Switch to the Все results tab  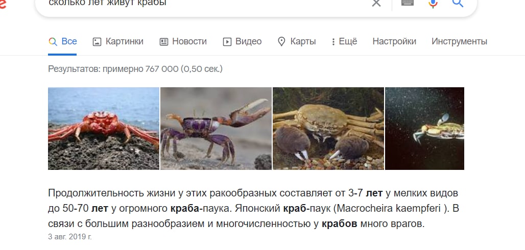[x=63, y=42]
